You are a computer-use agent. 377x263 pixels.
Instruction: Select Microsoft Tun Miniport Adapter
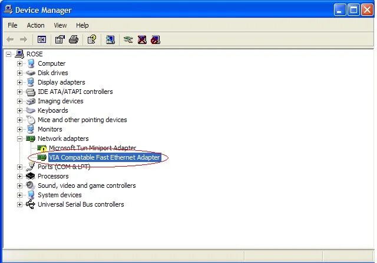92,148
